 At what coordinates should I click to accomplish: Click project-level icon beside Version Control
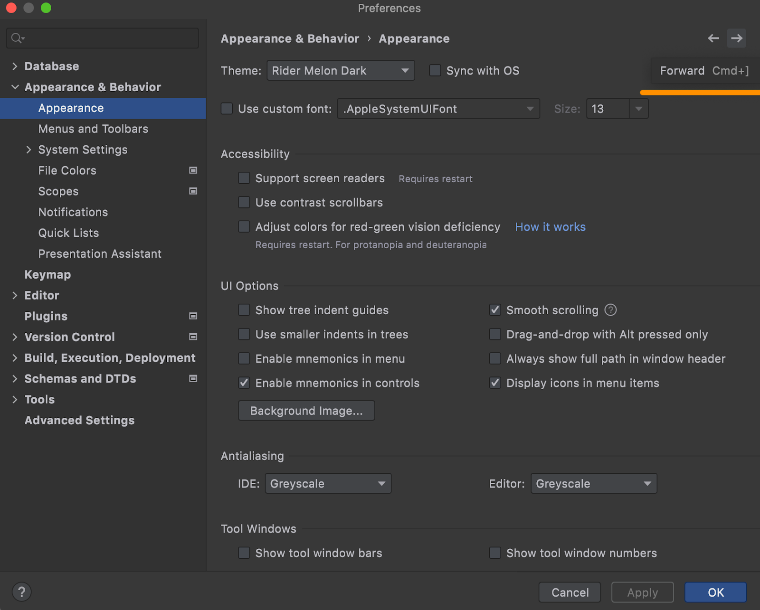[193, 337]
